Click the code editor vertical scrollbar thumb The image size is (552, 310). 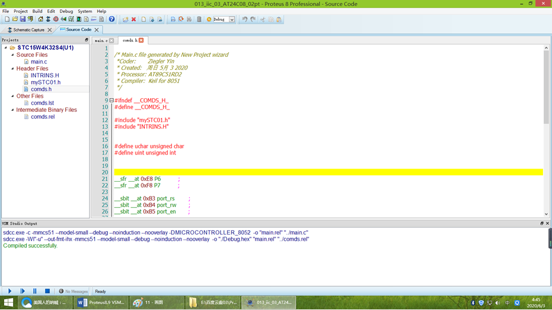click(546, 87)
